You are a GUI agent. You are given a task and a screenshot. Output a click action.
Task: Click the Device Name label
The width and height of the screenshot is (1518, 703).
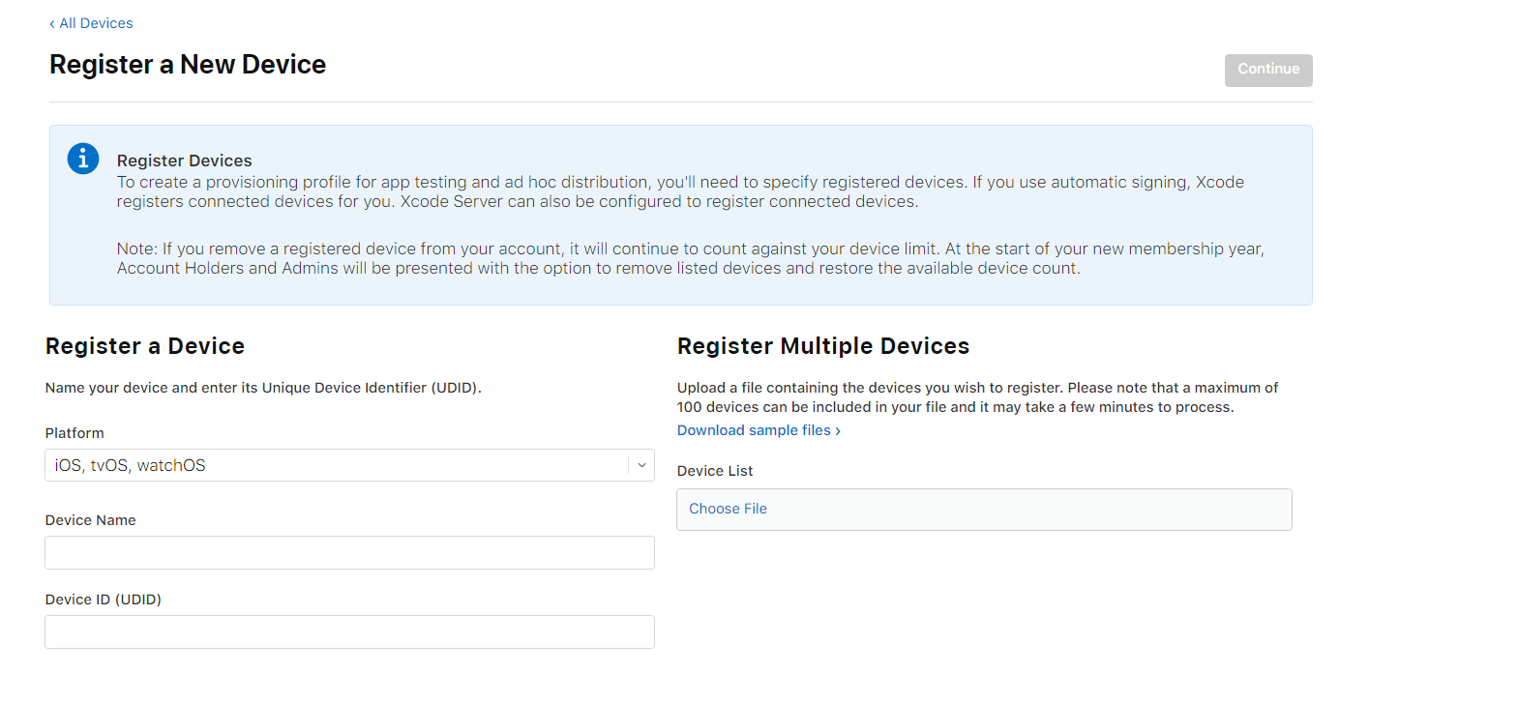(90, 520)
